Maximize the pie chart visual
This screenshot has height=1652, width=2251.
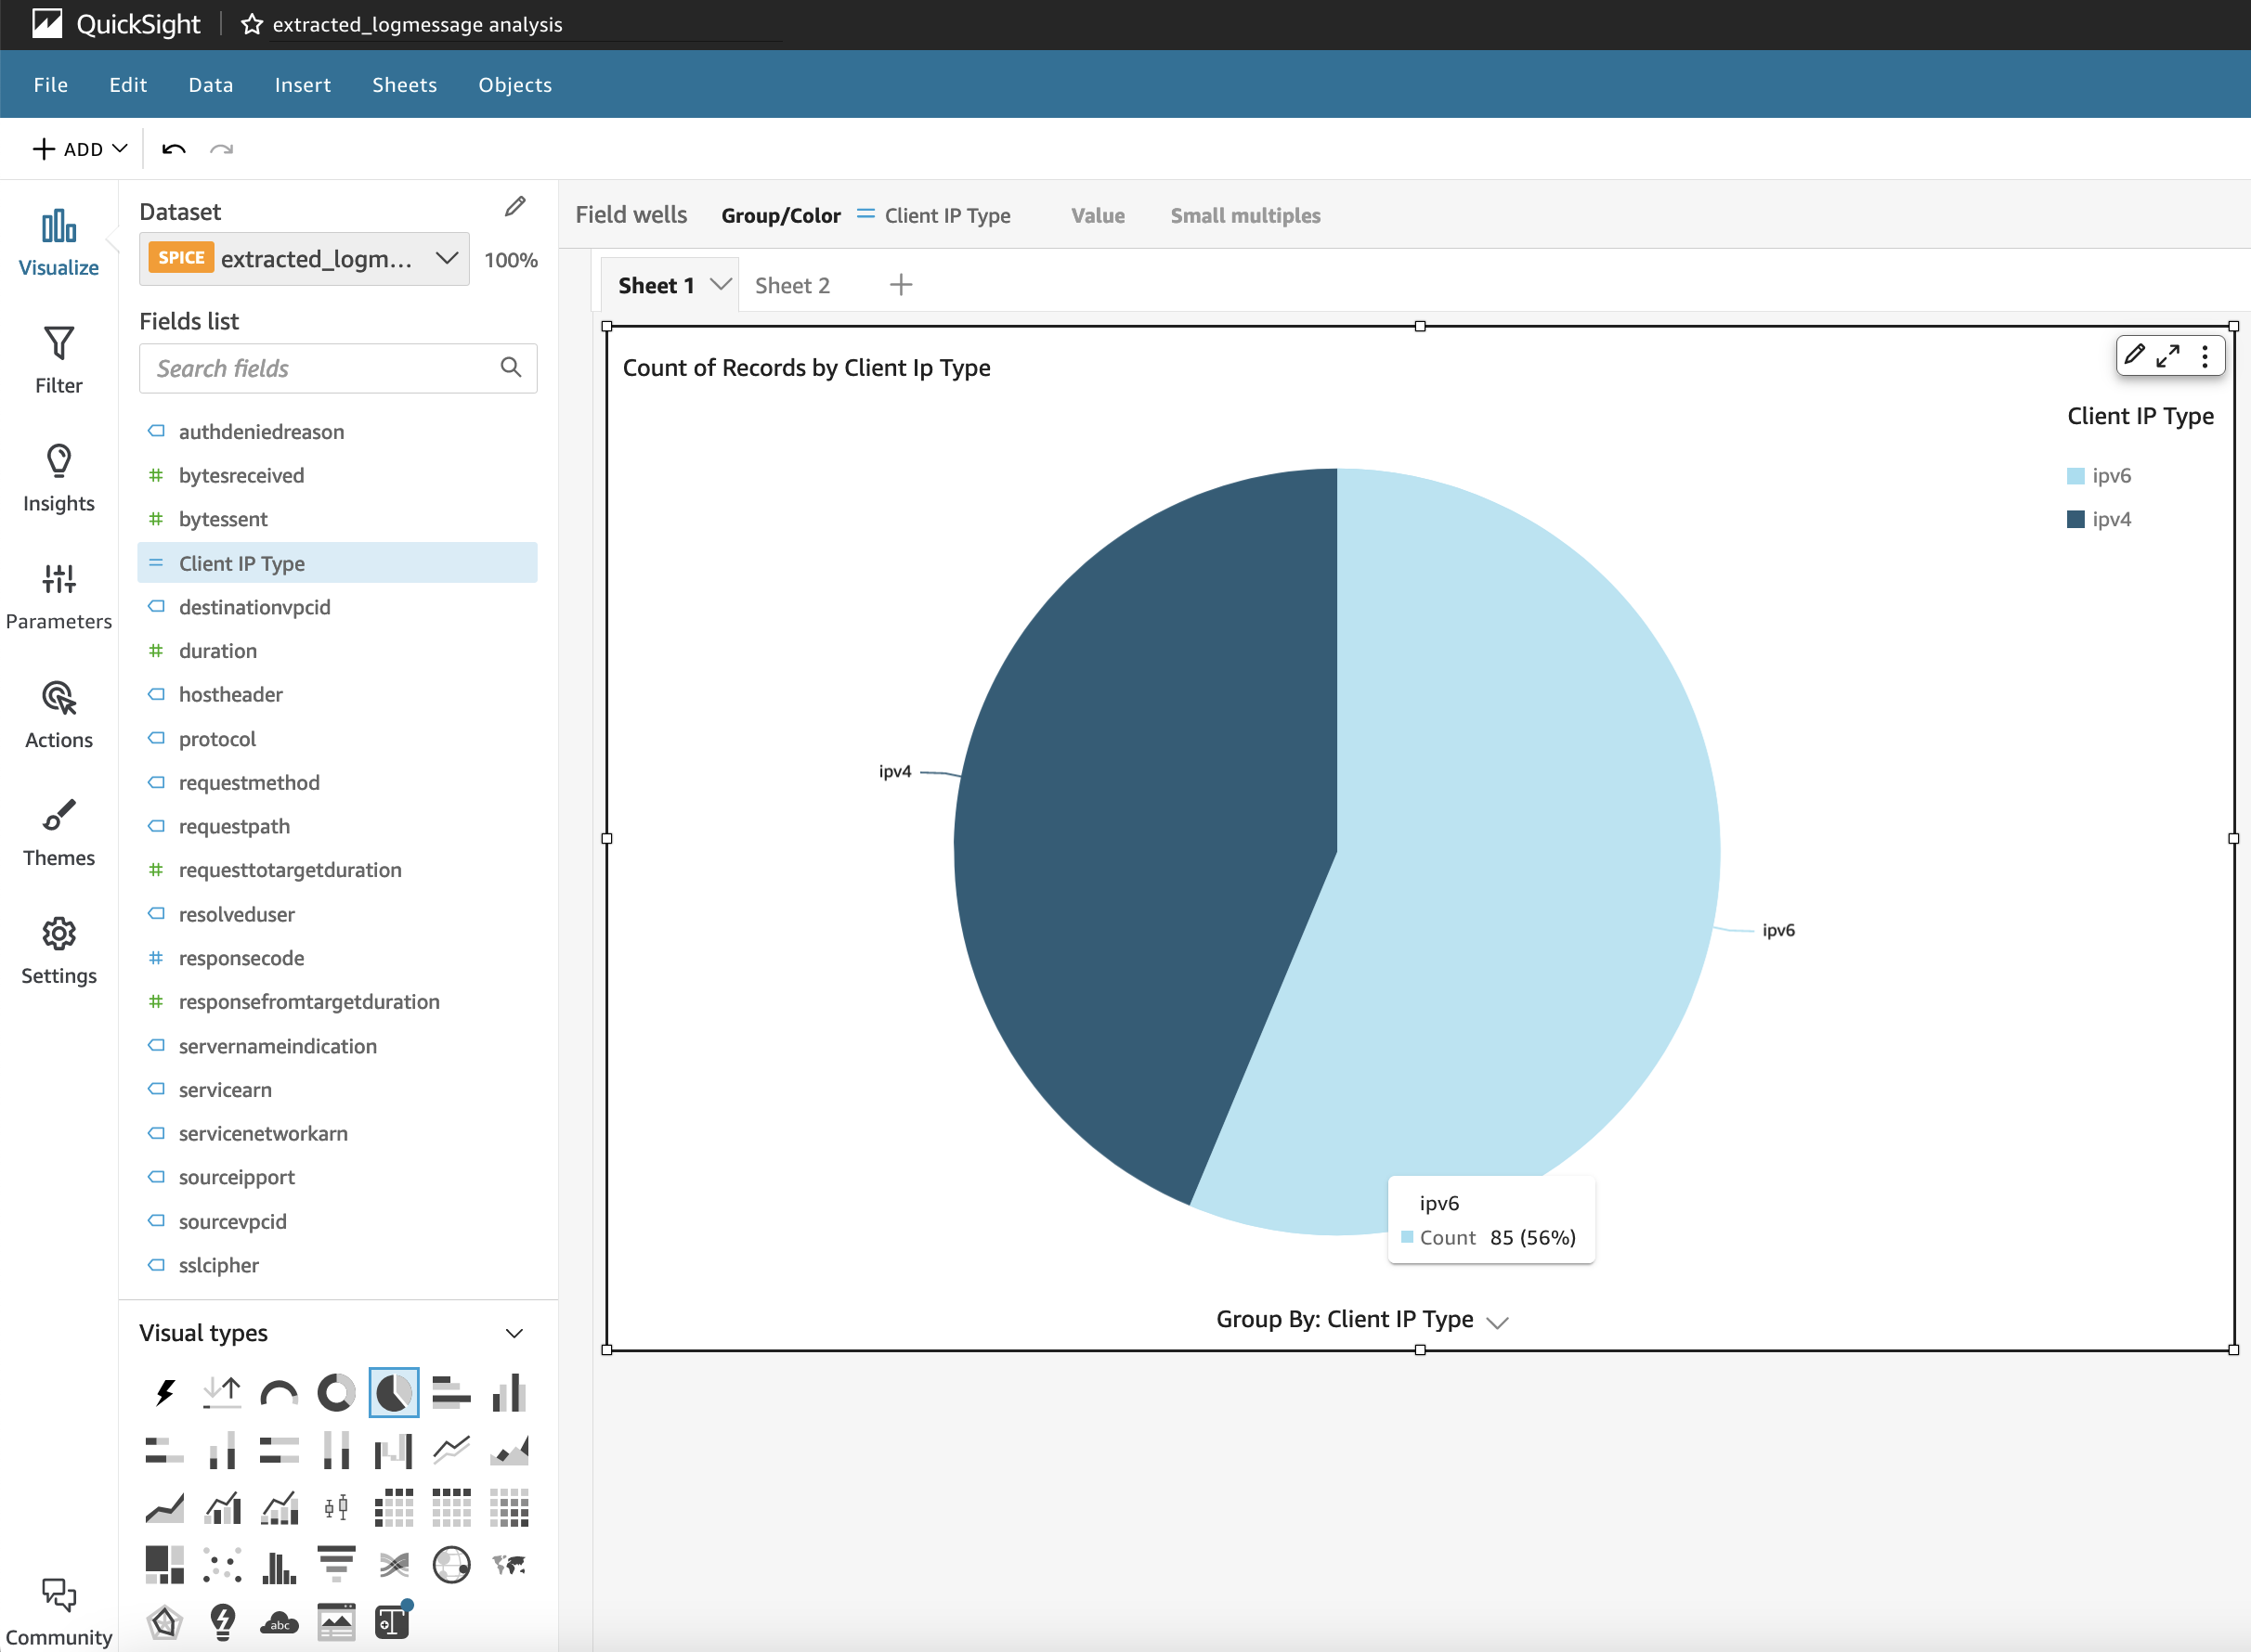(2168, 356)
